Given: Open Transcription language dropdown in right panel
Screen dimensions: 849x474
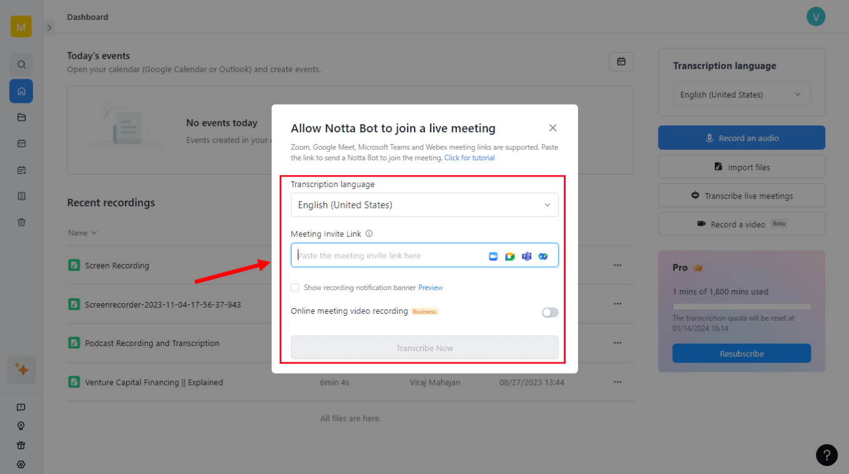Looking at the screenshot, I should (x=741, y=95).
